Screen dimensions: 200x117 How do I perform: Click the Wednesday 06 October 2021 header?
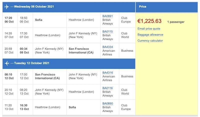pos(34,7)
